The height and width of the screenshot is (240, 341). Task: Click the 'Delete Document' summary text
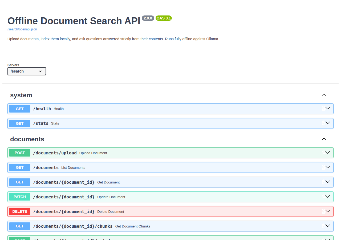pyautogui.click(x=111, y=212)
